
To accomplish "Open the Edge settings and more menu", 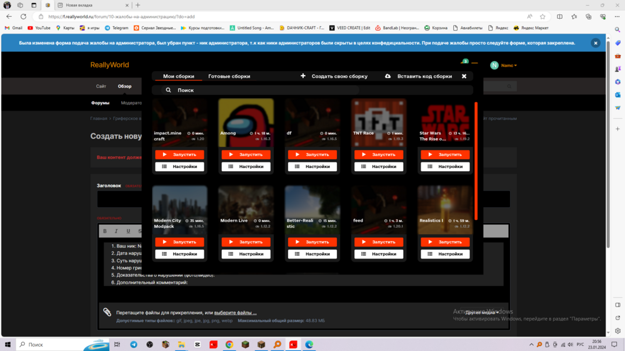I will [617, 17].
